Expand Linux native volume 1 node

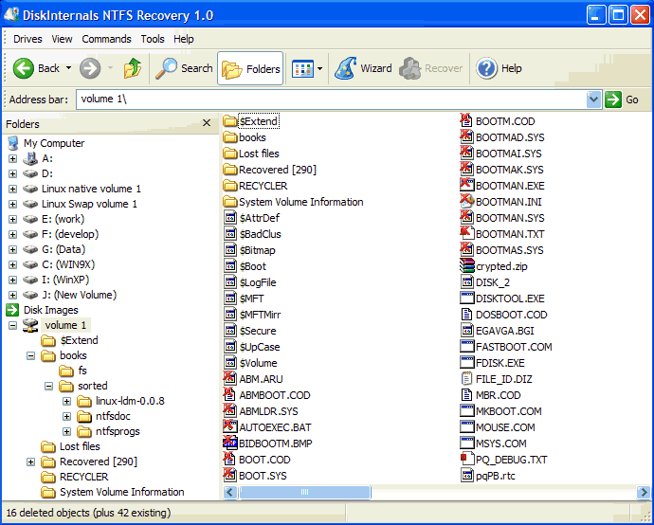coord(13,189)
